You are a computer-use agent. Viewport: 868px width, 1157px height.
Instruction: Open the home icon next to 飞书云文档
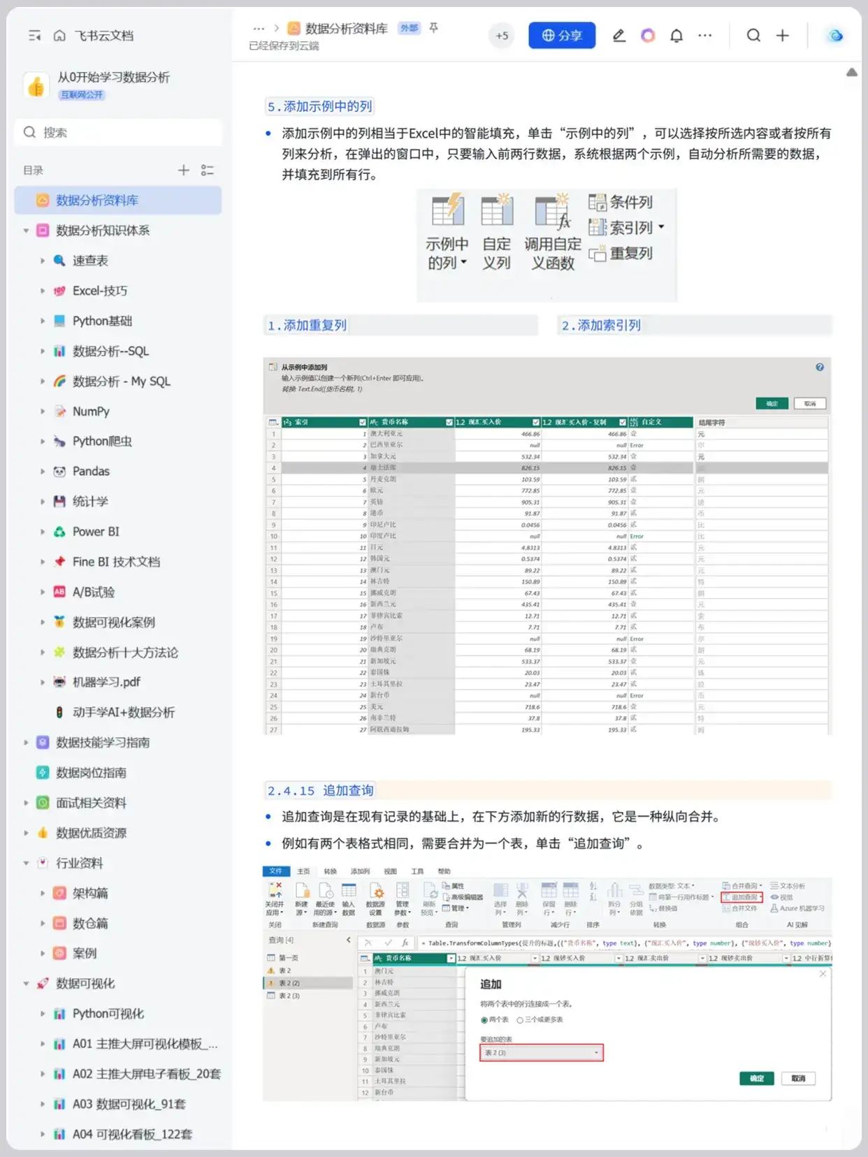(59, 36)
